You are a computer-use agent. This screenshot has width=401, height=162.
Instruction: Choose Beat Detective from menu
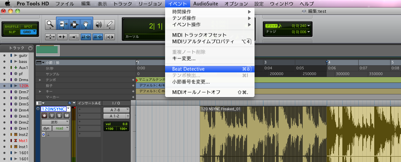pos(210,69)
